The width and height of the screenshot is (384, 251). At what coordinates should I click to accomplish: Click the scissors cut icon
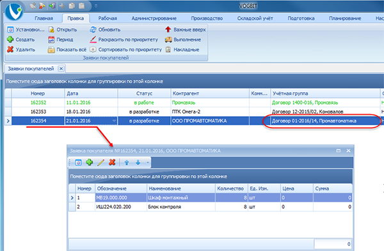62,6
